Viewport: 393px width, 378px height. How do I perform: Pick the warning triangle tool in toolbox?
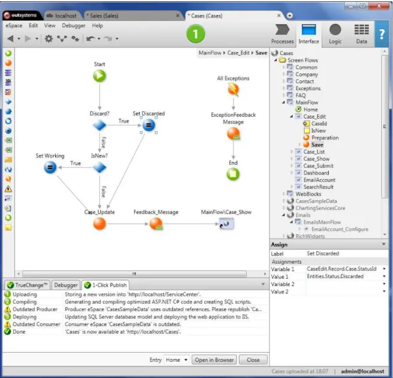click(8, 189)
